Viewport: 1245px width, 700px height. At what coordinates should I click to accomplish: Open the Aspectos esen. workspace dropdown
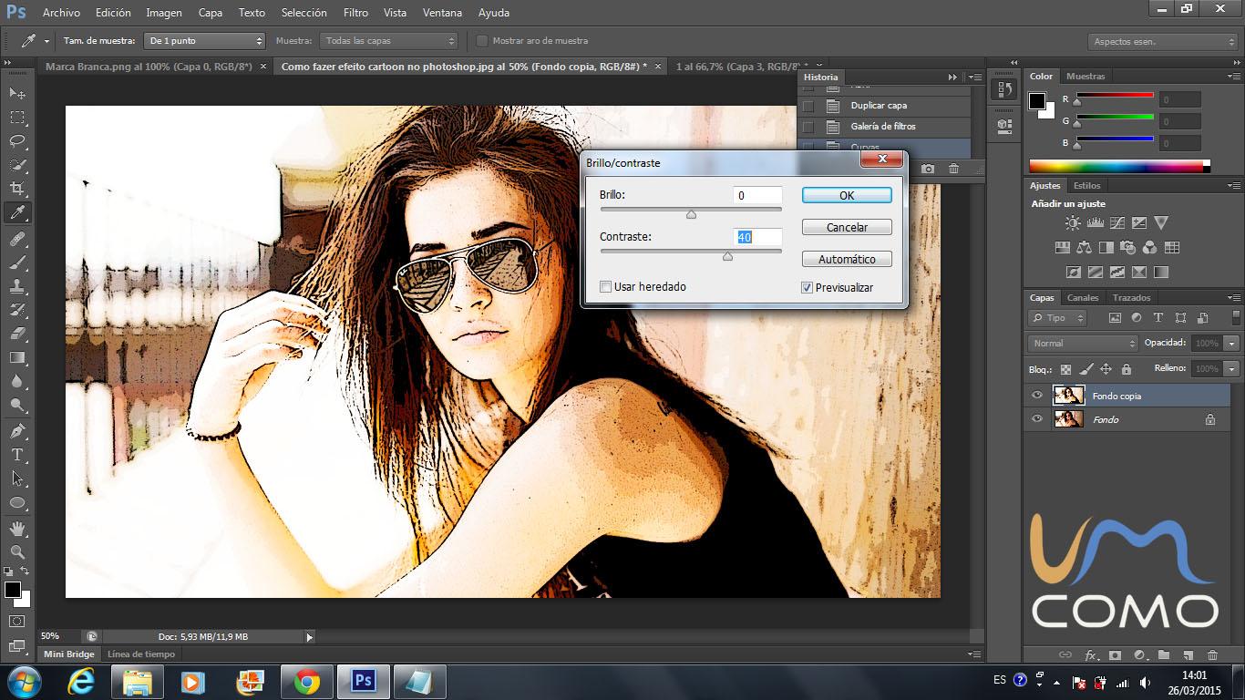1162,42
